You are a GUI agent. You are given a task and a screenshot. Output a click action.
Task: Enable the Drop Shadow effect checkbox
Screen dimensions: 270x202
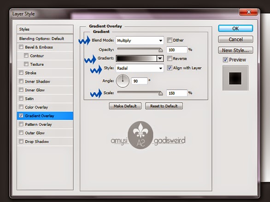click(21, 141)
